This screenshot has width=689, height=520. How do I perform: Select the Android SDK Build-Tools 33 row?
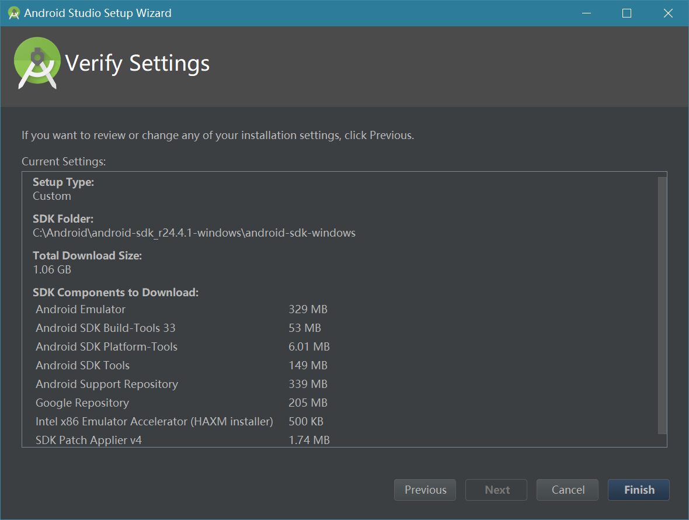pyautogui.click(x=105, y=328)
